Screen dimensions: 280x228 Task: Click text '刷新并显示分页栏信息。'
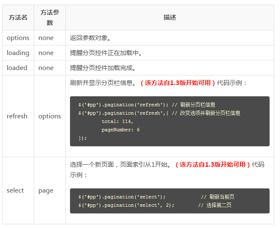coord(103,83)
